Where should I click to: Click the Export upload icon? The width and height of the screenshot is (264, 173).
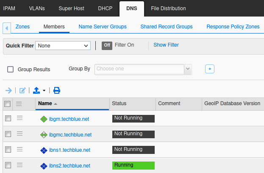pos(36,90)
